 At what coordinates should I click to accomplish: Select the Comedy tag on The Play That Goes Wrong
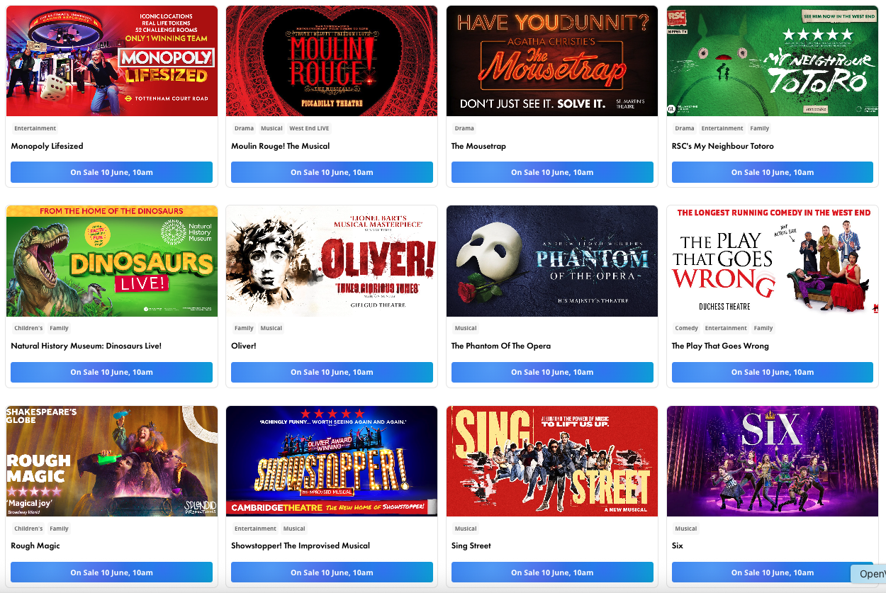point(687,328)
